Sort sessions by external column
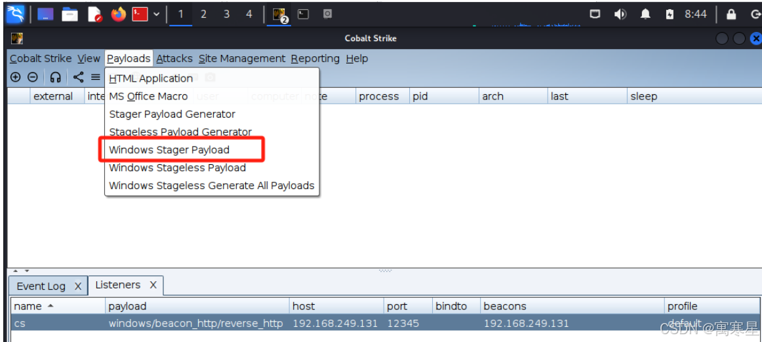The width and height of the screenshot is (762, 342). (x=57, y=96)
